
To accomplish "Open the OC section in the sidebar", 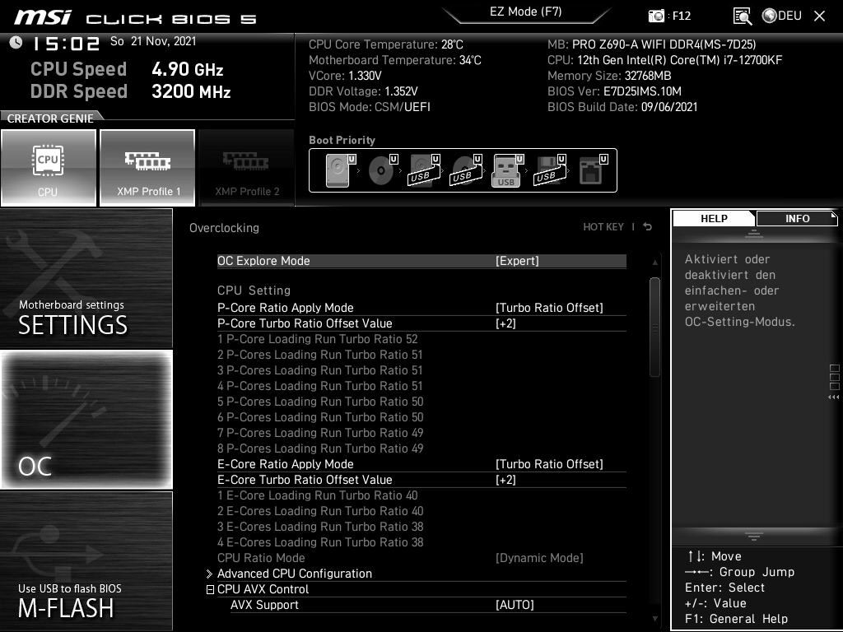I will click(x=86, y=420).
